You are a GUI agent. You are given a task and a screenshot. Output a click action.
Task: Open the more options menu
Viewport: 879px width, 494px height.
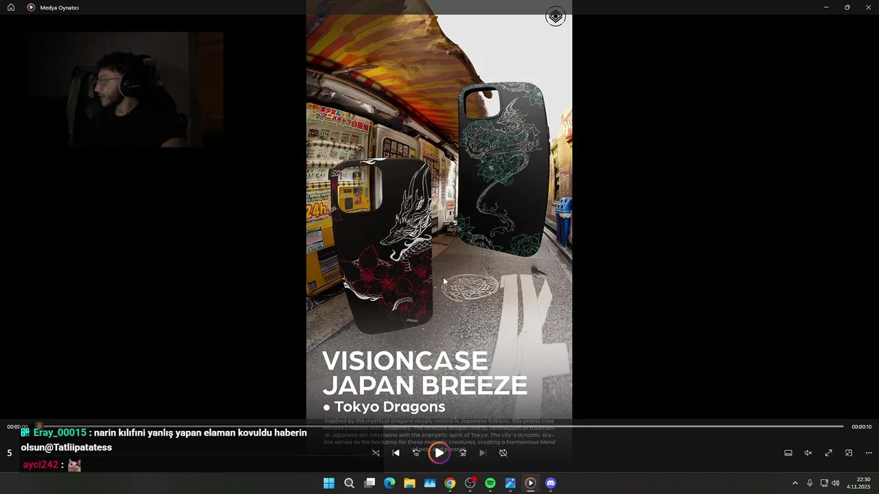coord(869,453)
